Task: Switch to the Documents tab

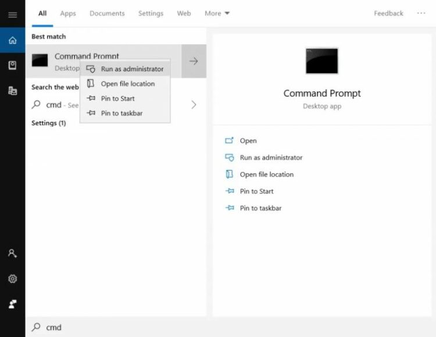Action: pyautogui.click(x=107, y=13)
